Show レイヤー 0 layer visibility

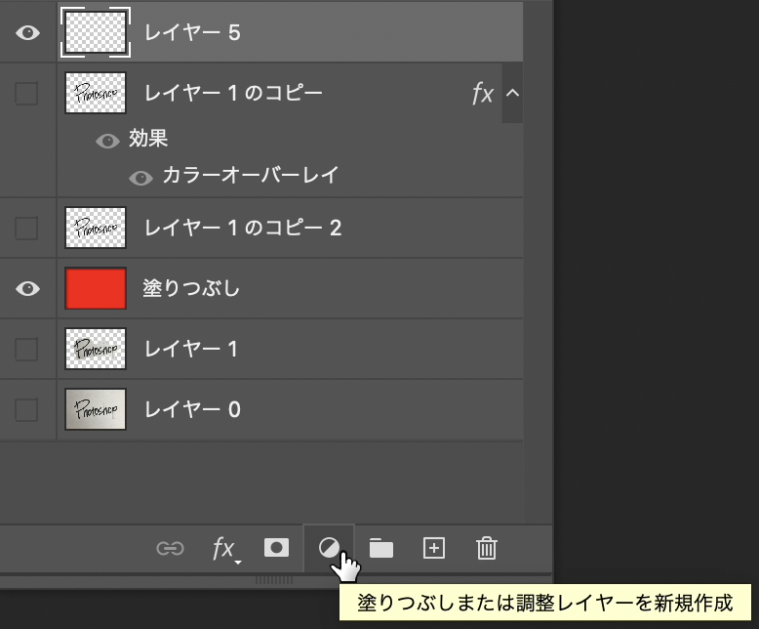coord(26,408)
